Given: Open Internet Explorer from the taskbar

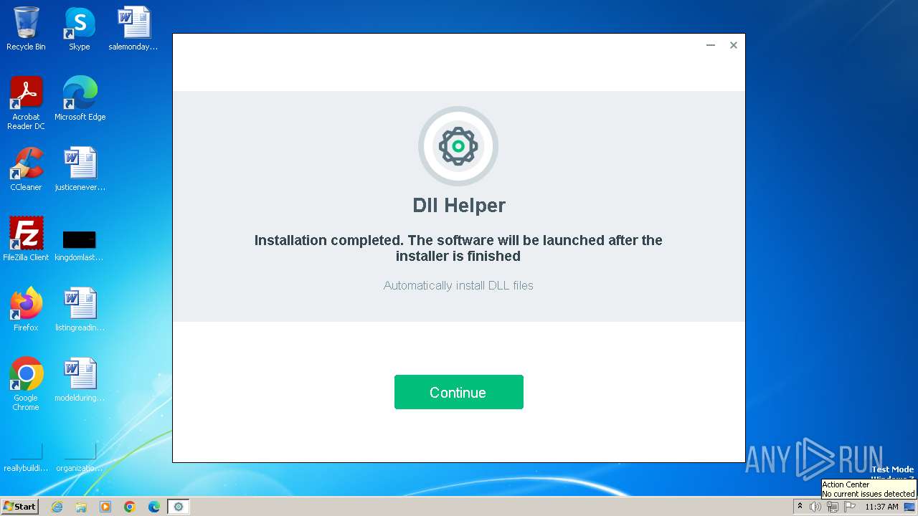Looking at the screenshot, I should click(57, 507).
